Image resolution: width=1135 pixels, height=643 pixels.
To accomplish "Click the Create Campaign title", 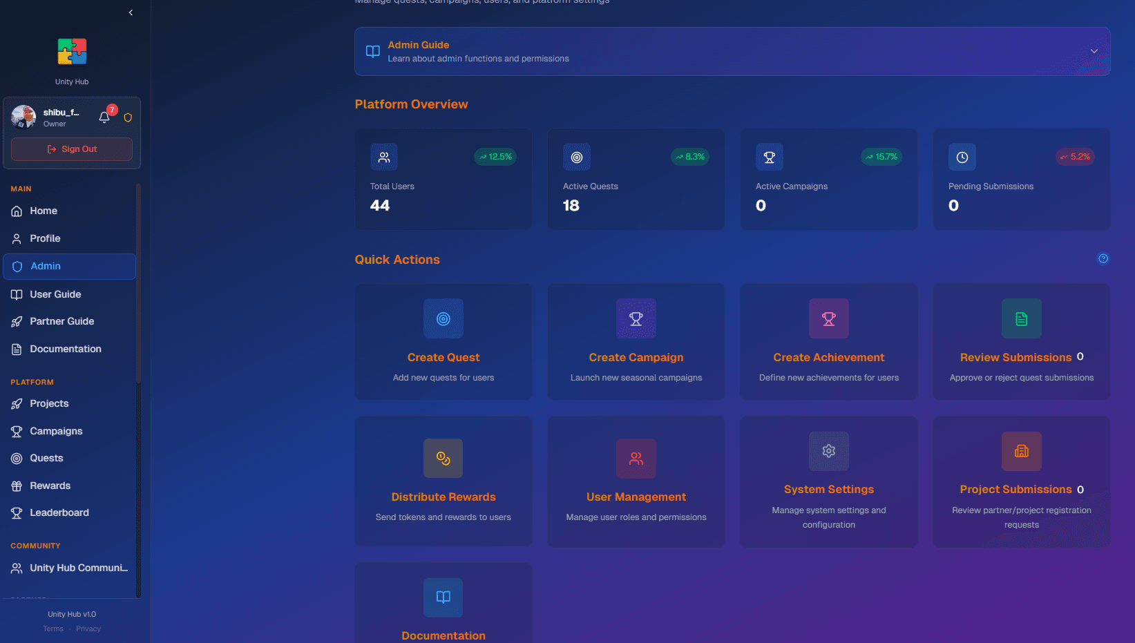I will [636, 358].
